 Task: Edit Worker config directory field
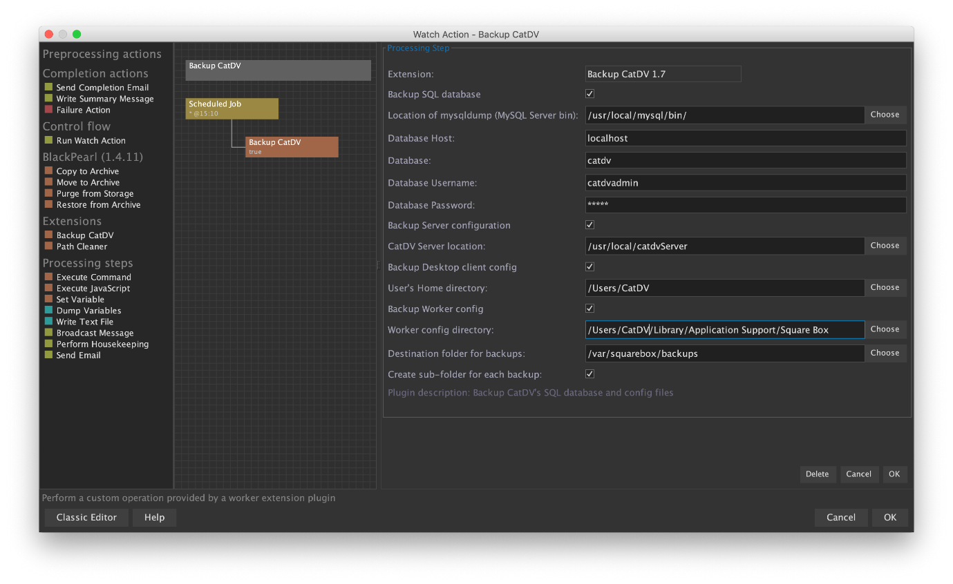(725, 330)
